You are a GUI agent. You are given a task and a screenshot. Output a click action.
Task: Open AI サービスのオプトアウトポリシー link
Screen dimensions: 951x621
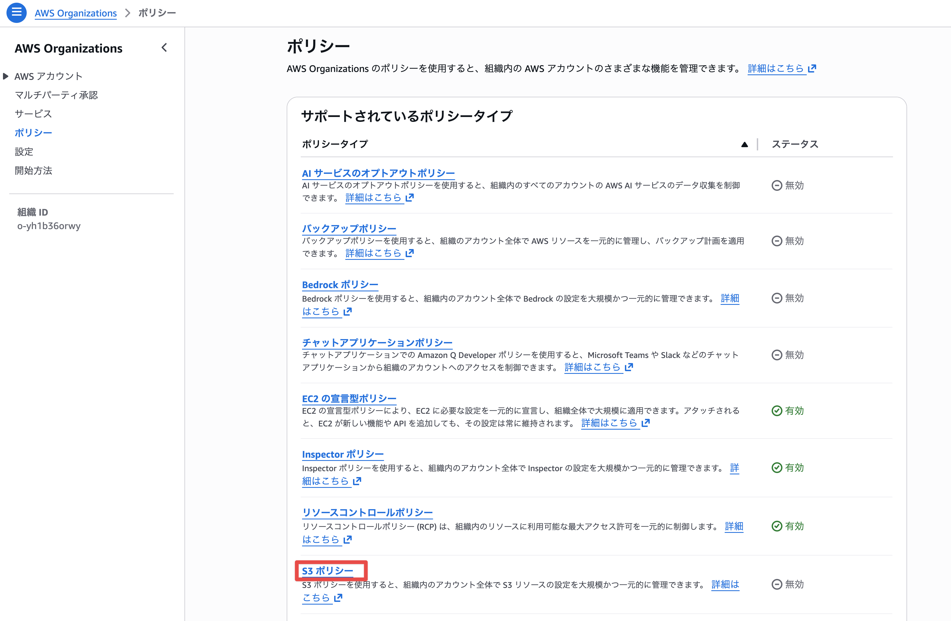pos(378,173)
